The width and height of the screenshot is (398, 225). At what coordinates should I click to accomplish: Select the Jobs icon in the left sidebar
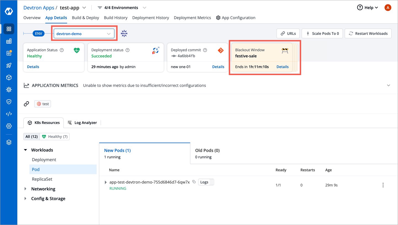click(x=9, y=41)
